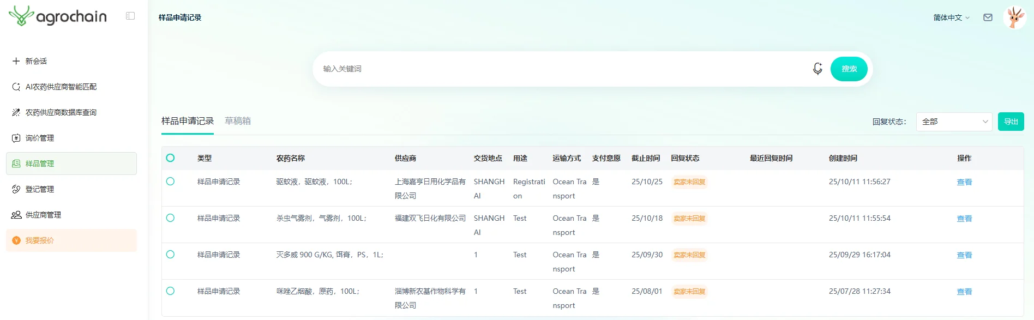Switch to the 样品申请记录 tab
The image size is (1034, 320).
pos(188,121)
